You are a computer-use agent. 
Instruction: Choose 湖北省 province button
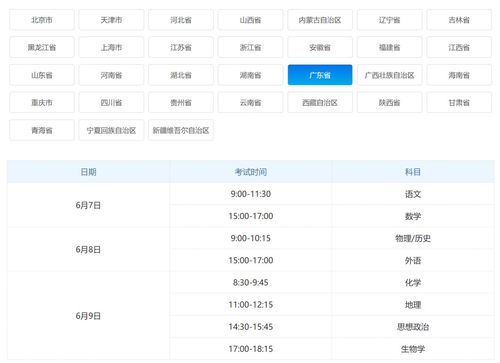coord(181,75)
